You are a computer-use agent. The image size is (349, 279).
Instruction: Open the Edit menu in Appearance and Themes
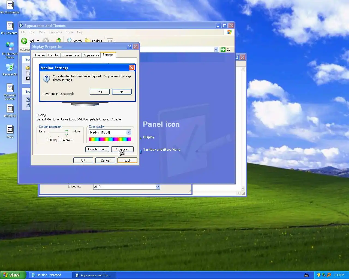point(32,32)
